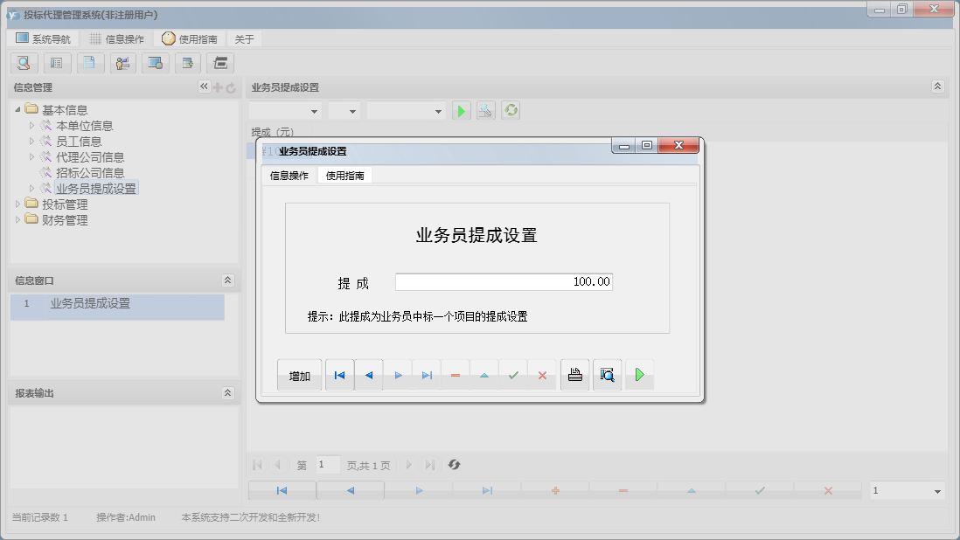This screenshot has height=540, width=960.
Task: Click the 增加 button in the dialog
Action: tap(299, 374)
